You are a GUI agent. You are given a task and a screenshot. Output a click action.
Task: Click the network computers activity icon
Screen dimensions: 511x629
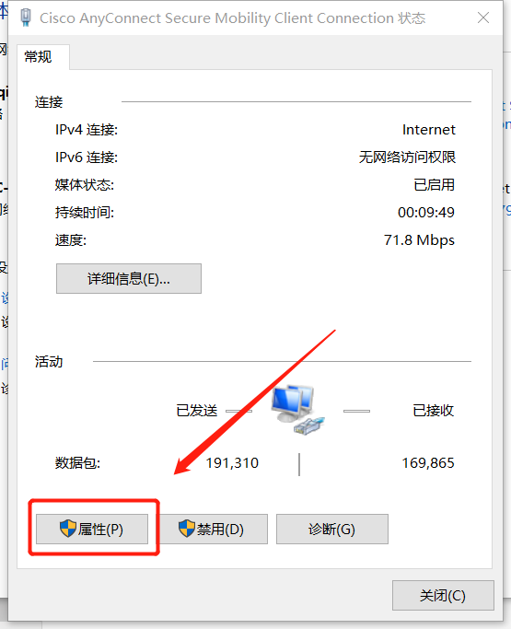[x=297, y=410]
